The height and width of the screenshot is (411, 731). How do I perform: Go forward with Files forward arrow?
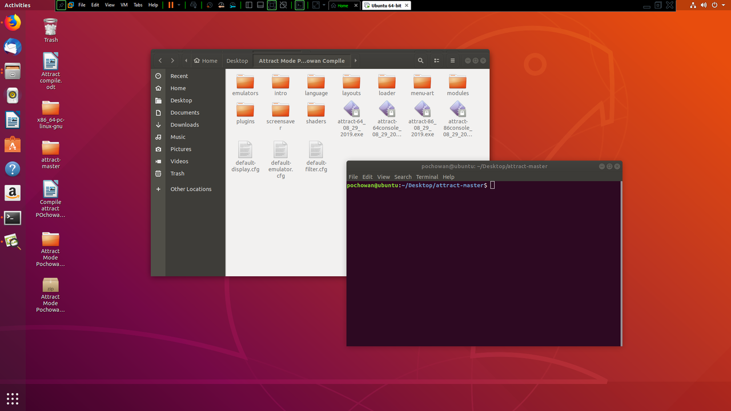[172, 61]
